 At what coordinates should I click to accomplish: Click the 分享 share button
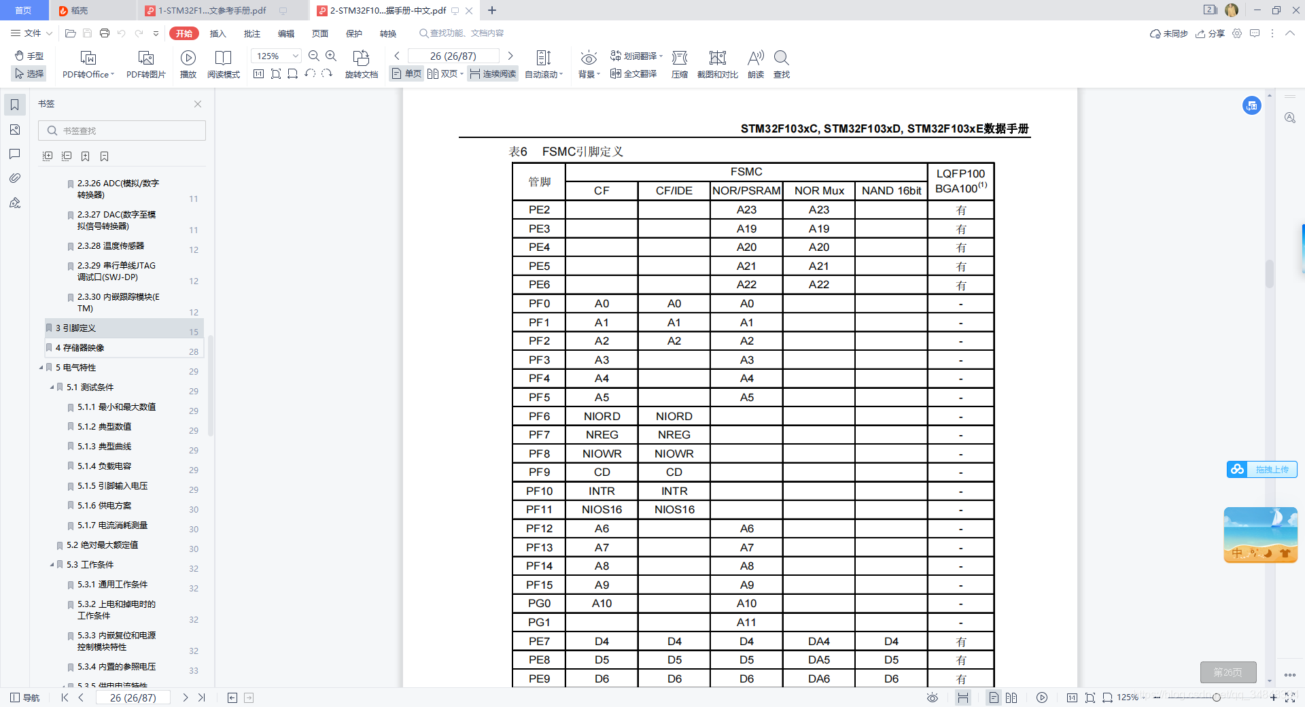click(x=1211, y=33)
